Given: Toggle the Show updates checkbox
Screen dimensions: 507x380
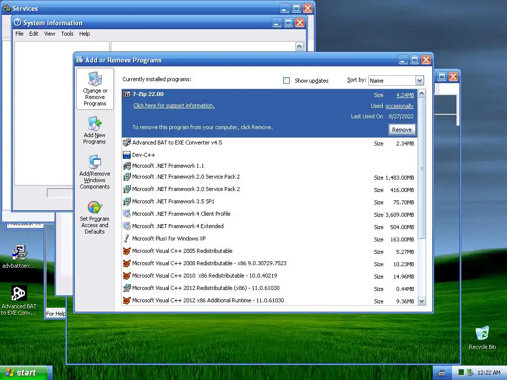Looking at the screenshot, I should coord(287,81).
